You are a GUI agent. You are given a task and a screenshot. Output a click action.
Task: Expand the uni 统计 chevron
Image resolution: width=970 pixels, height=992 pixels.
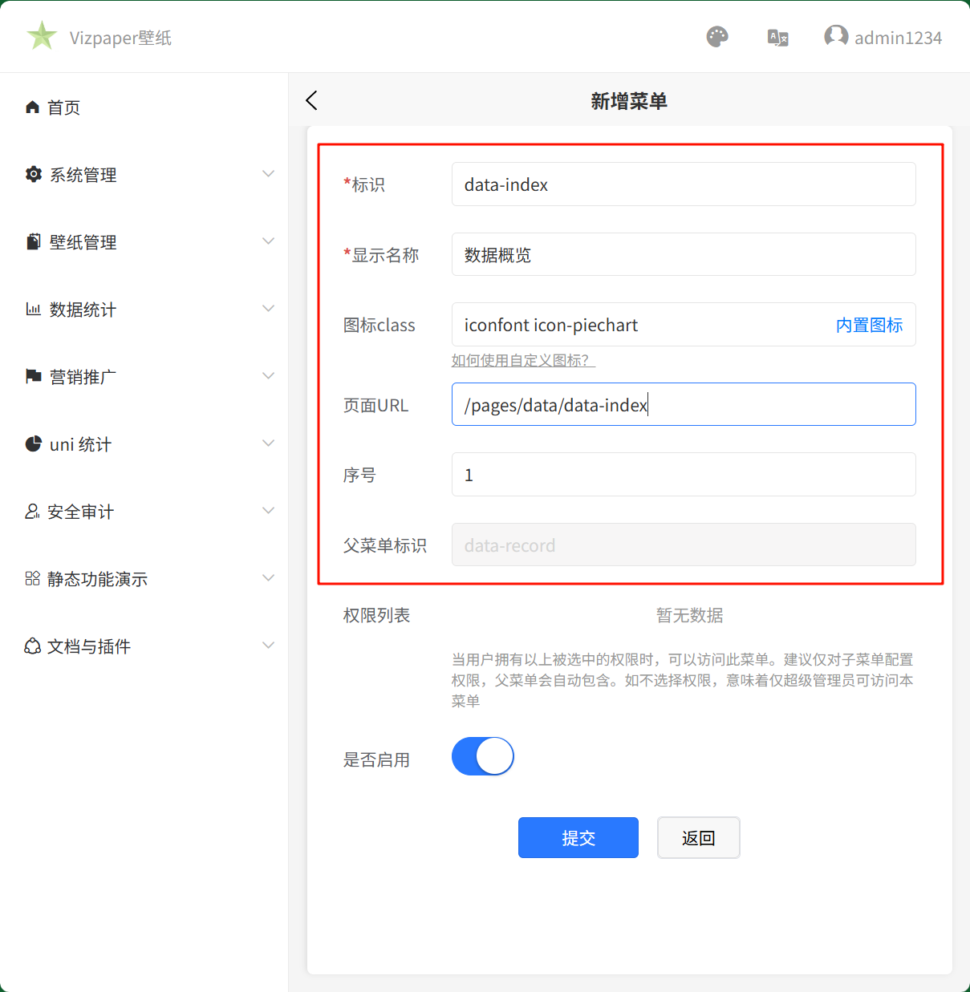coord(269,443)
